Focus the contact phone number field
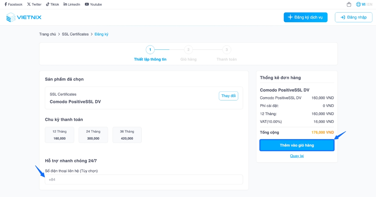This screenshot has width=376, height=197. pos(144,179)
